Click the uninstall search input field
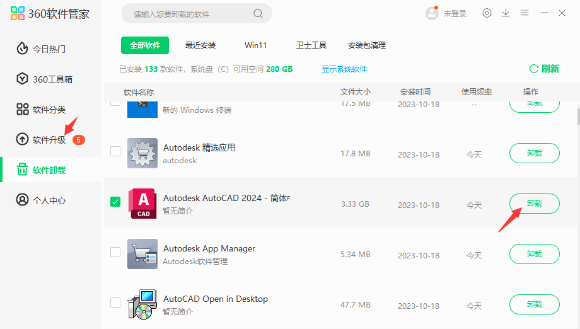Image resolution: width=580 pixels, height=329 pixels. 197,14
